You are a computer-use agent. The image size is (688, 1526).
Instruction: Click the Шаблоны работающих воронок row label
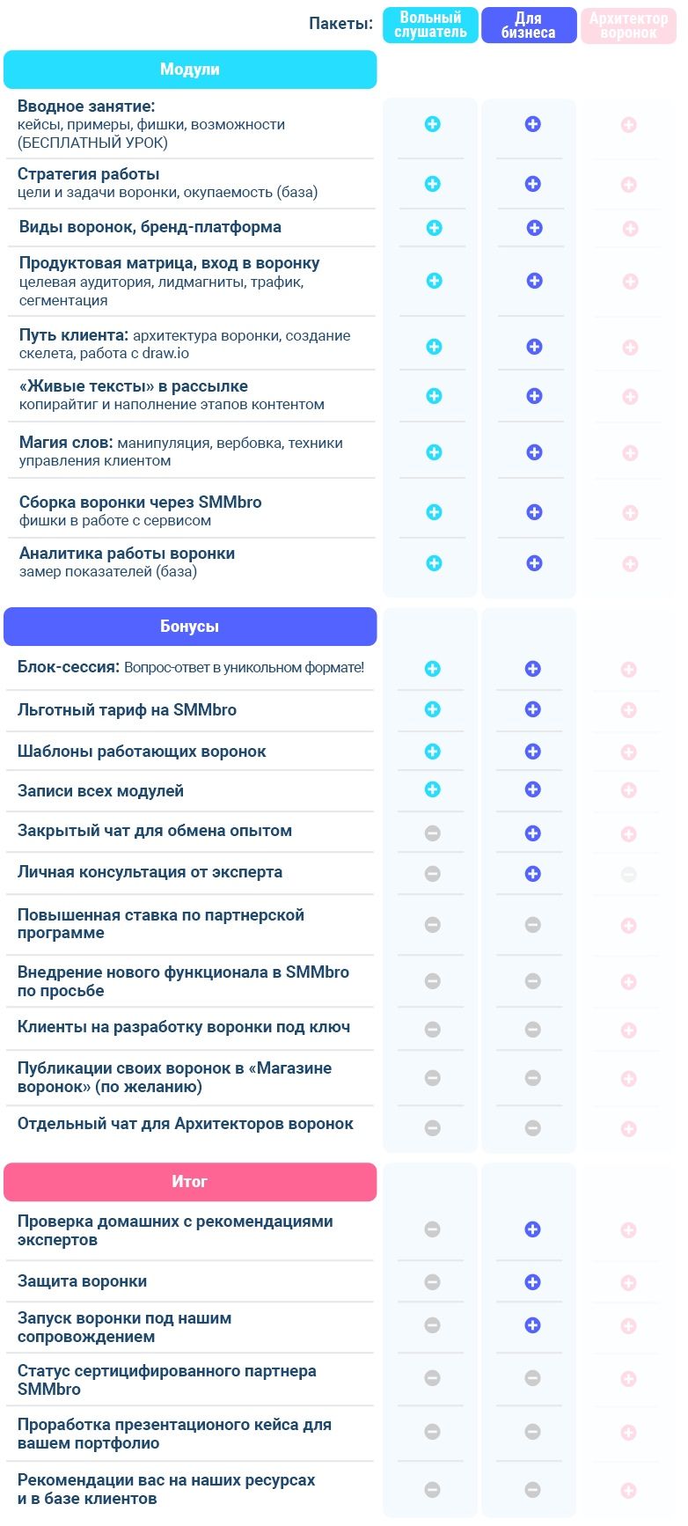[x=142, y=752]
